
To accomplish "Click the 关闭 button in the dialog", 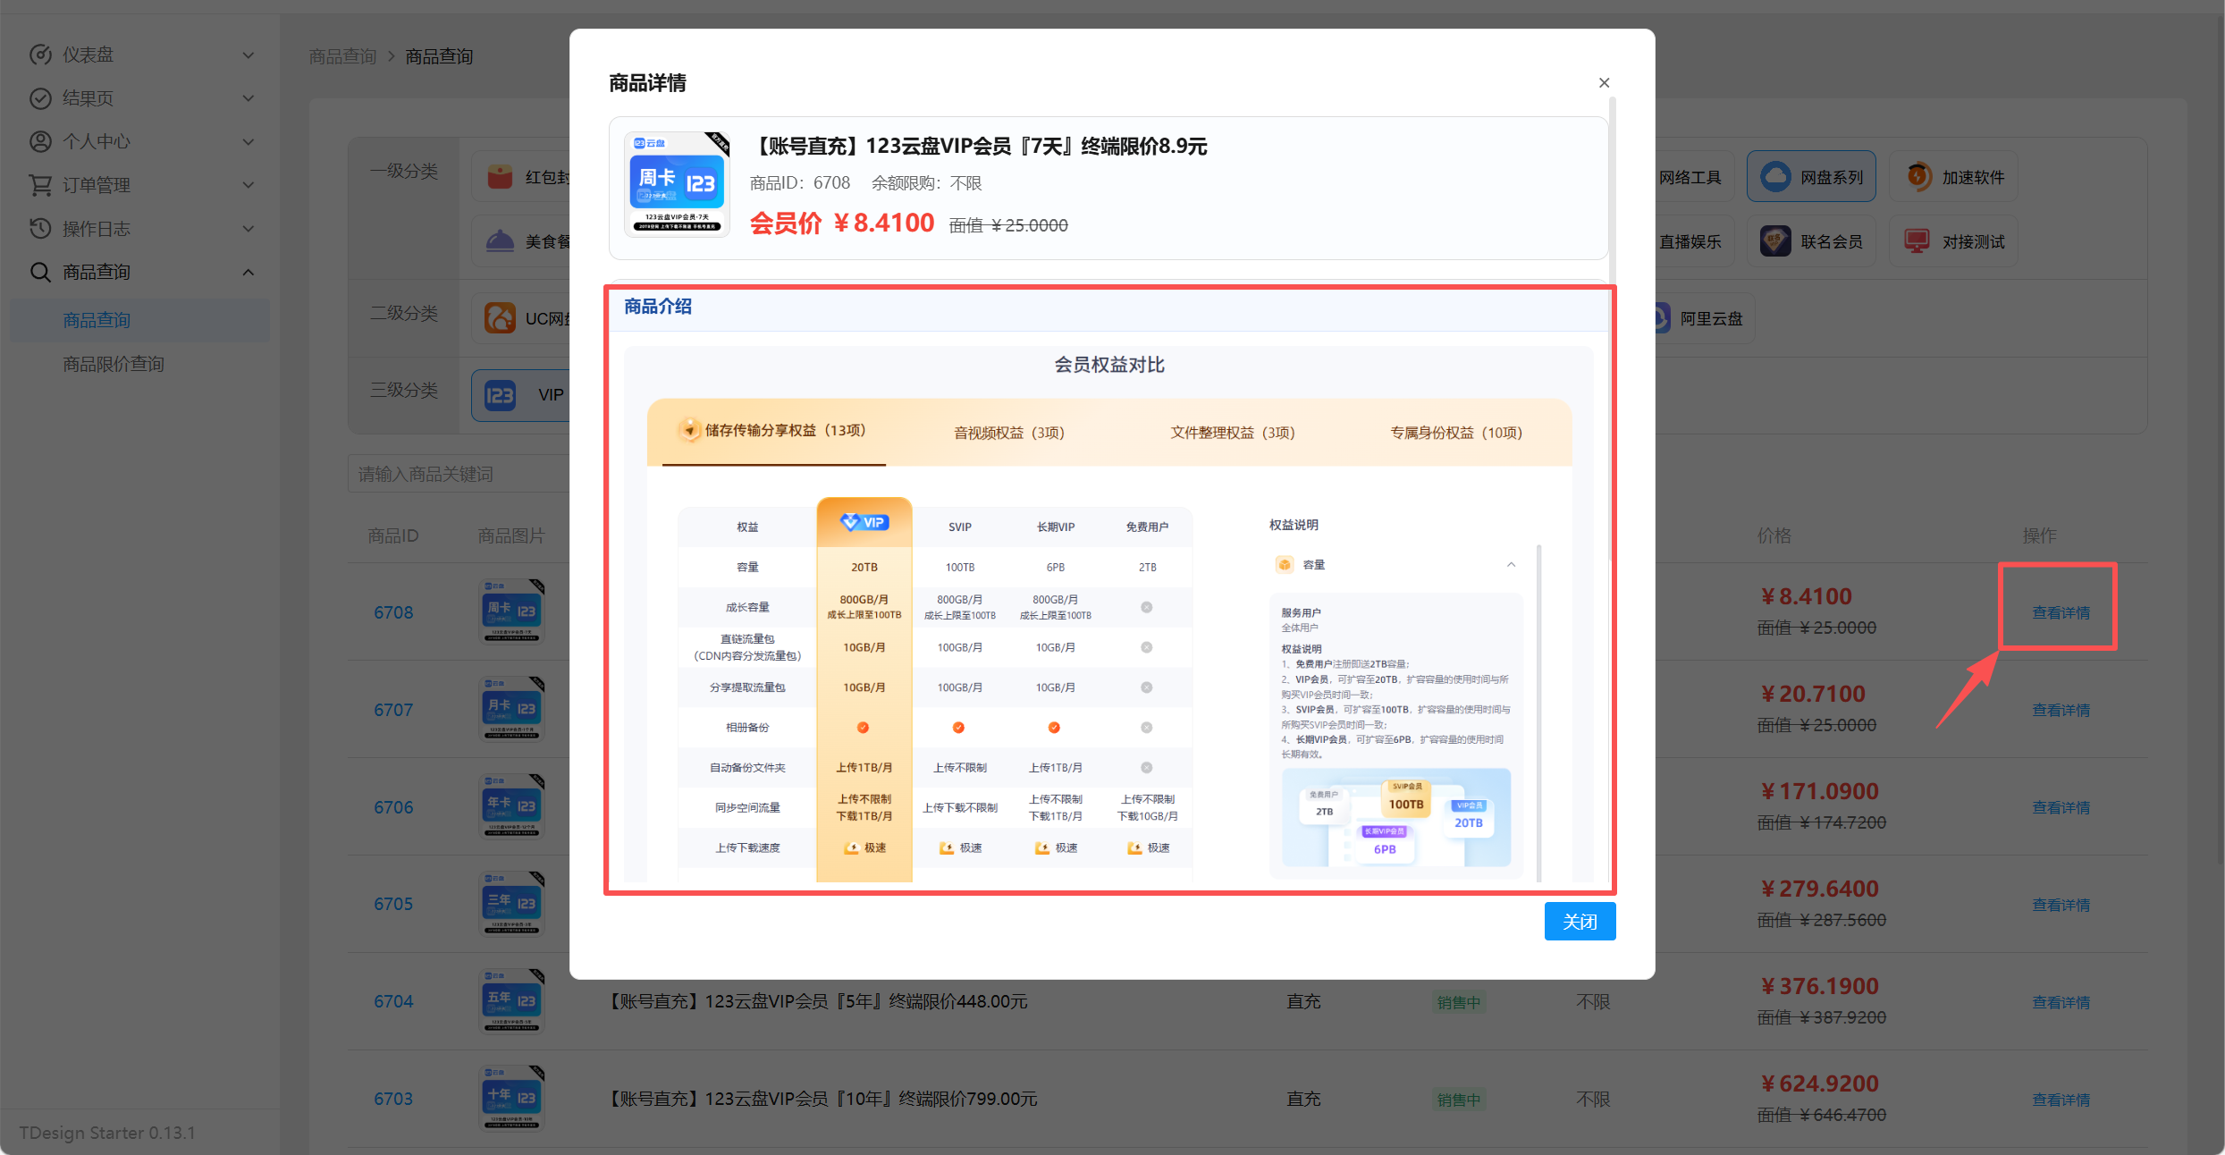I will [1580, 921].
